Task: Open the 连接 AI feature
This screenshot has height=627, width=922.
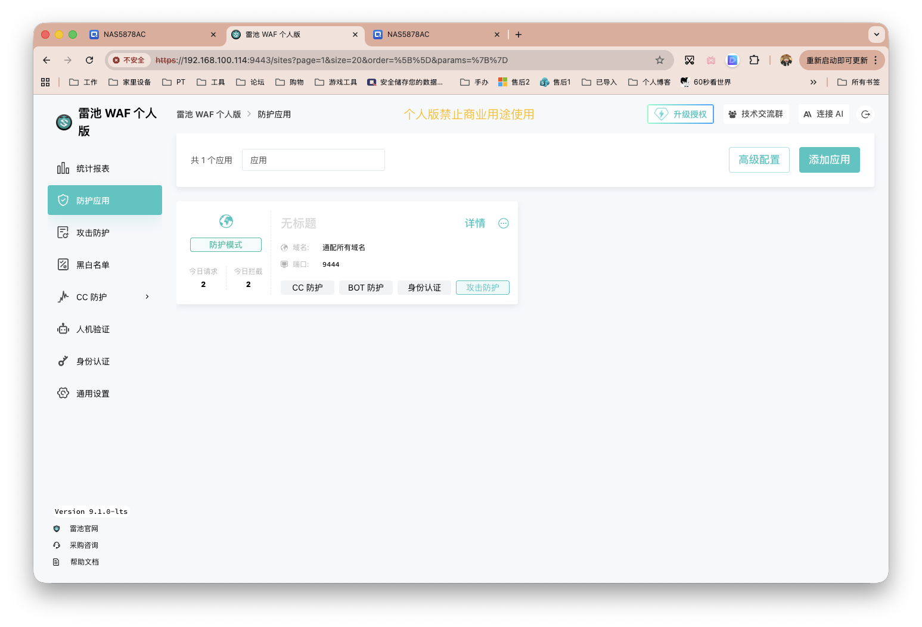Action: pyautogui.click(x=824, y=114)
